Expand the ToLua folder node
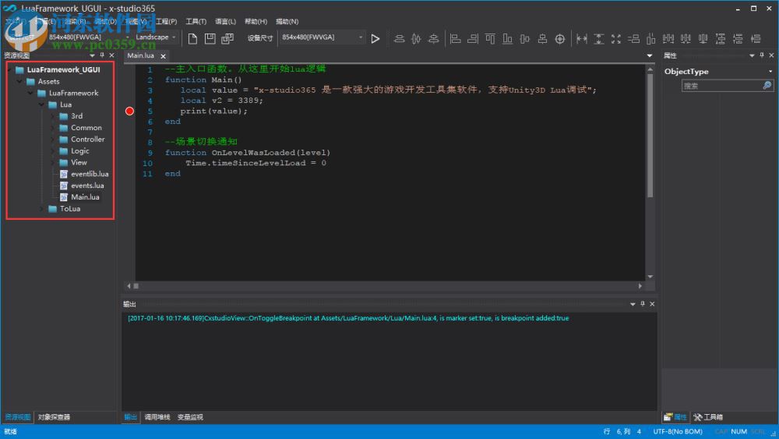The image size is (779, 439). (x=42, y=209)
